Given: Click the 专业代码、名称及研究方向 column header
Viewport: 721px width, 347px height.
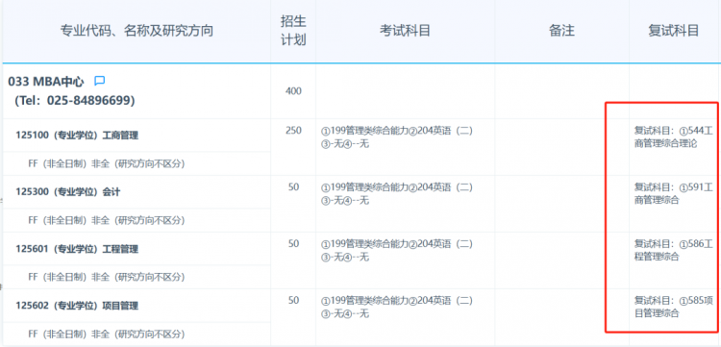Looking at the screenshot, I should [137, 32].
